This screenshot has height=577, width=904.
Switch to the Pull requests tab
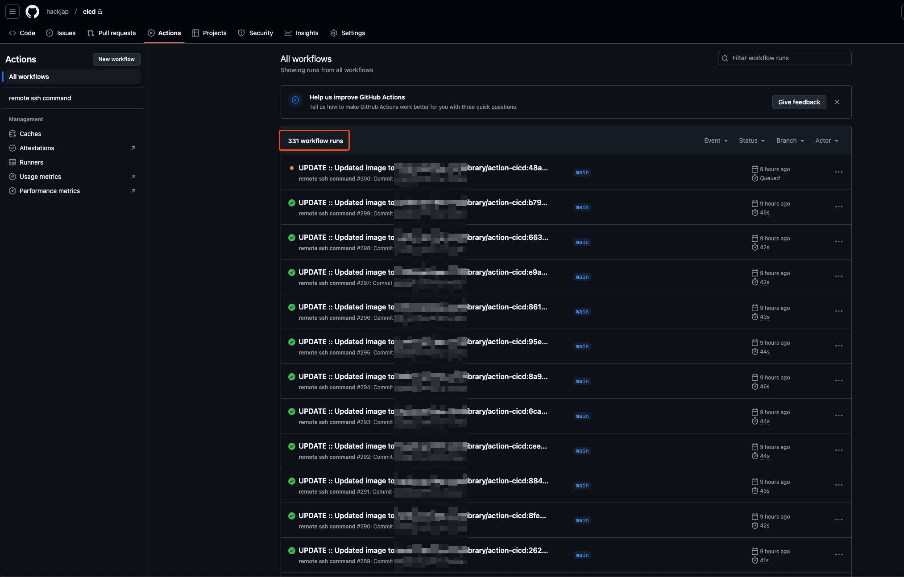click(x=112, y=33)
